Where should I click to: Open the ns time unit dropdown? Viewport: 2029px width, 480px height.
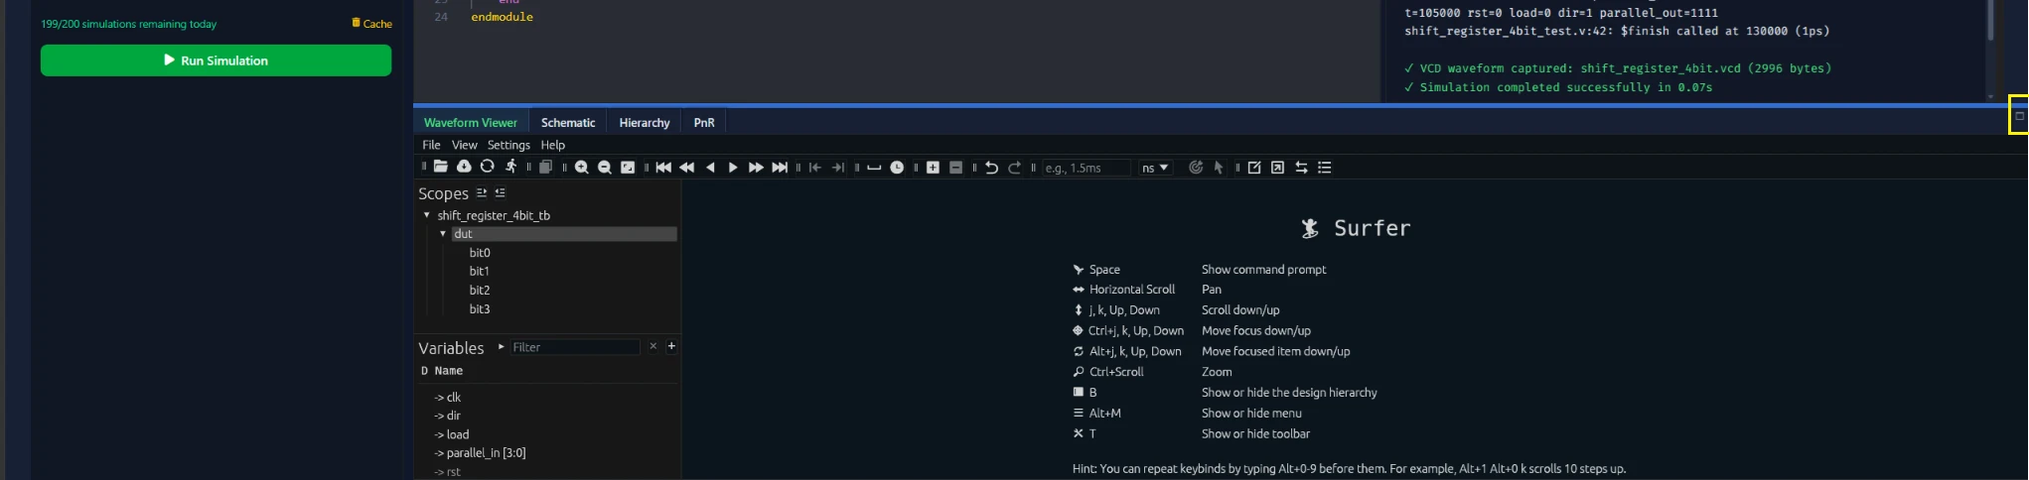1155,168
